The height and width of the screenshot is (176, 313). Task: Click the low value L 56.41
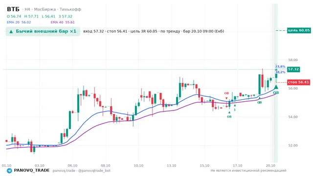48,16
